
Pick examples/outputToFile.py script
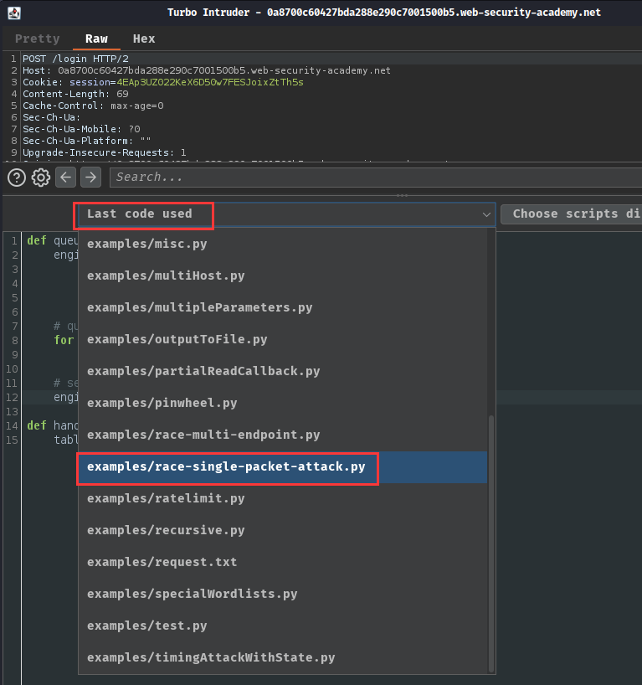tap(283, 339)
